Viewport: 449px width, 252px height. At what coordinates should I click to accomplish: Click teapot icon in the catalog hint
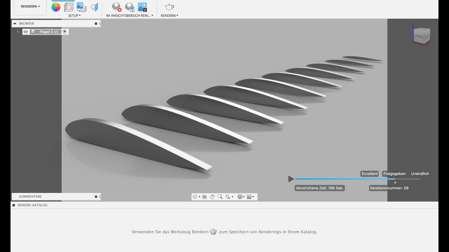[213, 232]
